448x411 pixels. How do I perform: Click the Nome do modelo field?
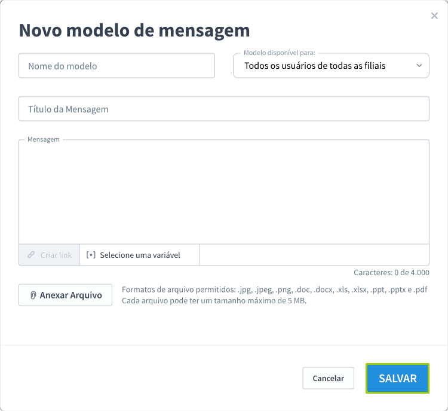click(116, 66)
